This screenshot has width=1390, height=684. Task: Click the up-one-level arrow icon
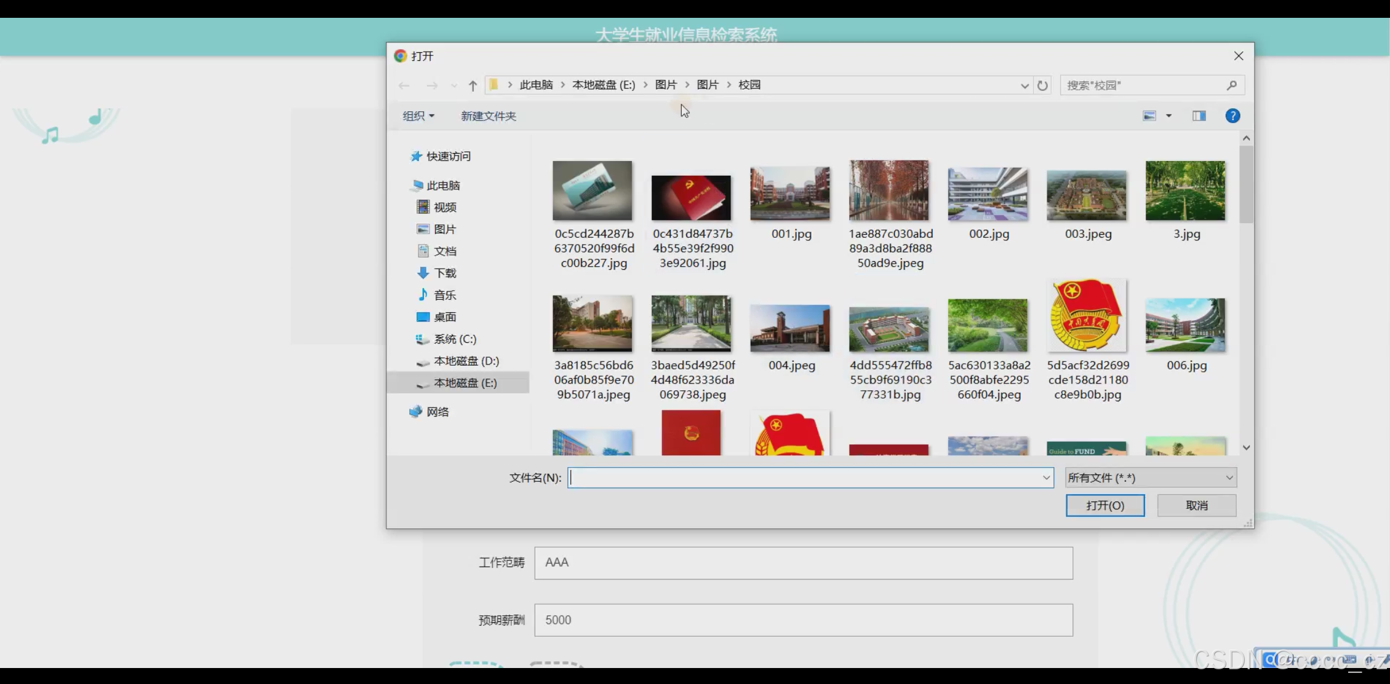(x=473, y=85)
